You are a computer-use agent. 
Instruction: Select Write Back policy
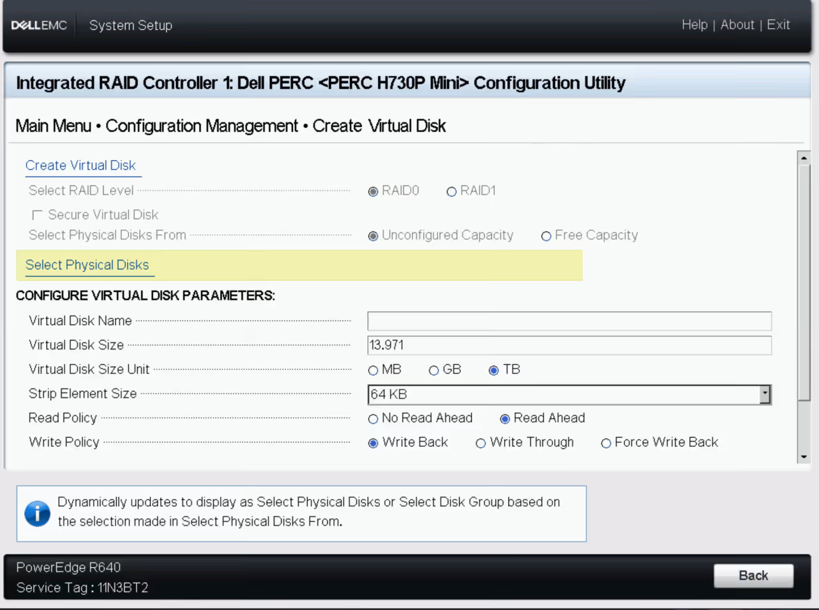373,444
